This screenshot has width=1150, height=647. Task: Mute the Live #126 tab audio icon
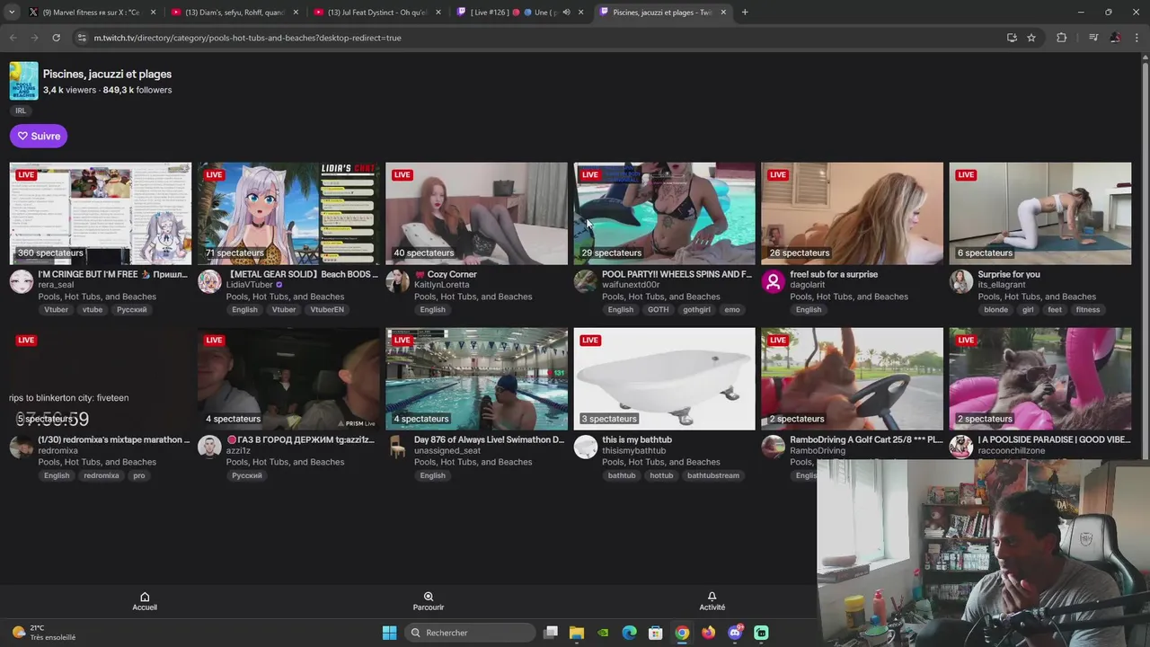click(x=566, y=13)
